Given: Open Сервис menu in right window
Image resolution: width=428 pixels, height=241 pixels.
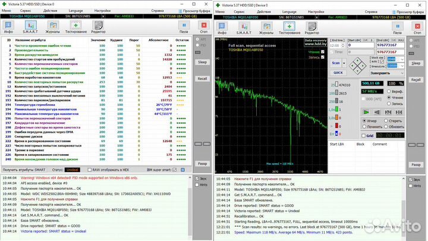Looking at the screenshot, I should click(239, 11).
